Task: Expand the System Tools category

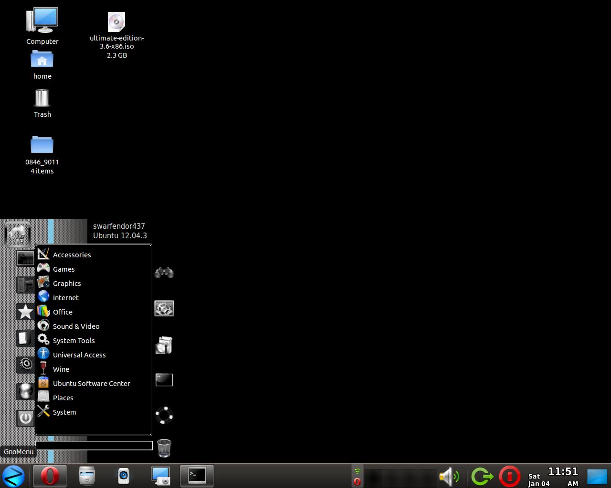Action: (x=74, y=341)
